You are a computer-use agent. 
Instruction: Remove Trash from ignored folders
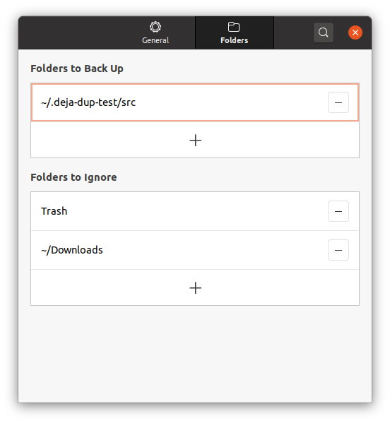338,211
